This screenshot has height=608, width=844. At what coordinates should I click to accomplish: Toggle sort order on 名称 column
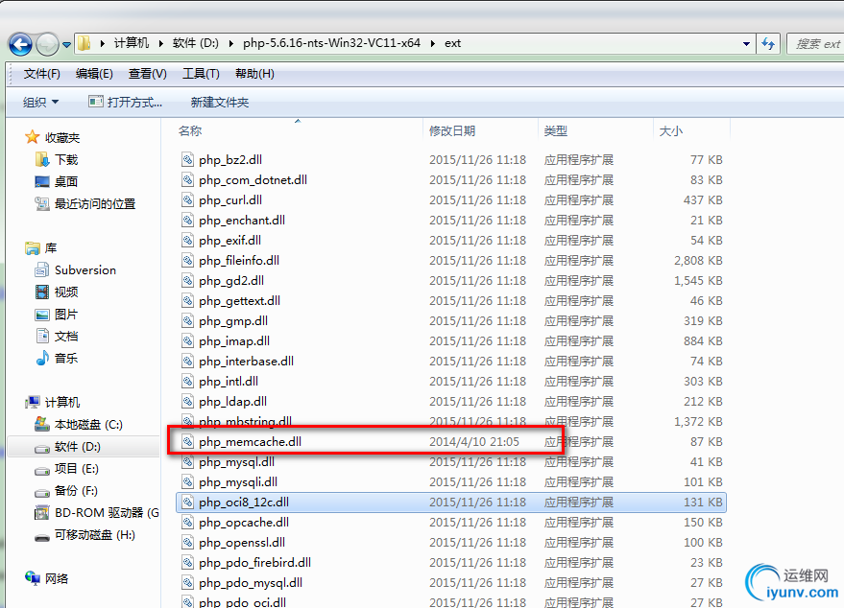191,130
